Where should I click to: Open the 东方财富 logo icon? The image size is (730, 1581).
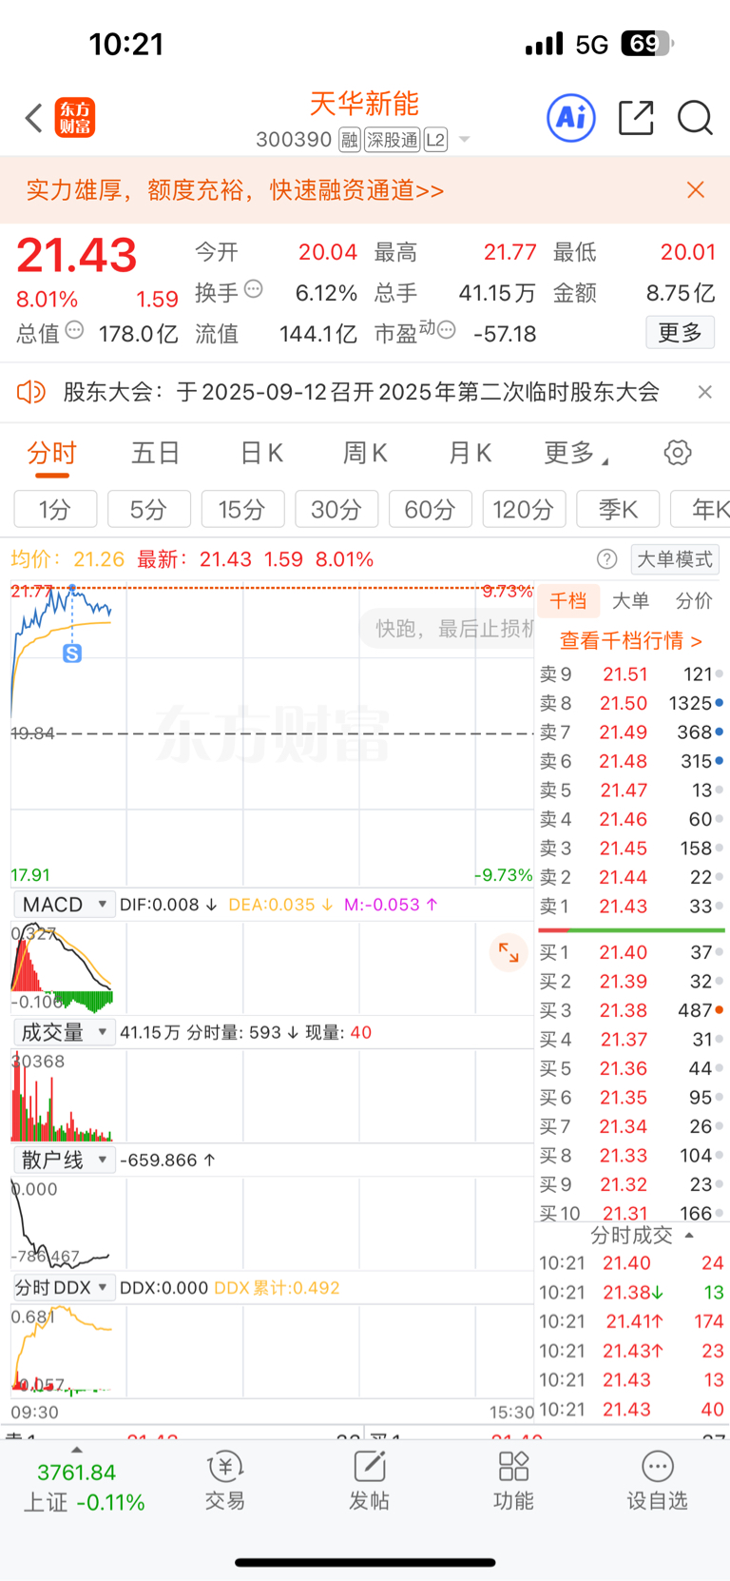pyautogui.click(x=75, y=118)
